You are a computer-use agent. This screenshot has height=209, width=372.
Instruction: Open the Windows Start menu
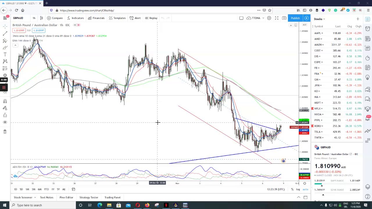4,205
